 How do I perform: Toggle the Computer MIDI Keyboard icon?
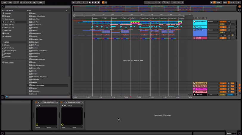click(214, 2)
